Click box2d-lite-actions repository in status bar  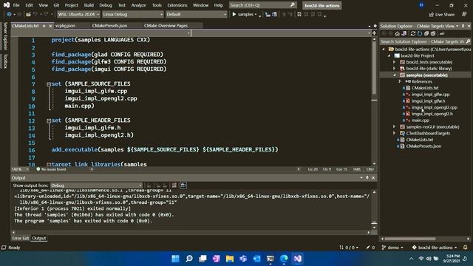tap(435, 248)
